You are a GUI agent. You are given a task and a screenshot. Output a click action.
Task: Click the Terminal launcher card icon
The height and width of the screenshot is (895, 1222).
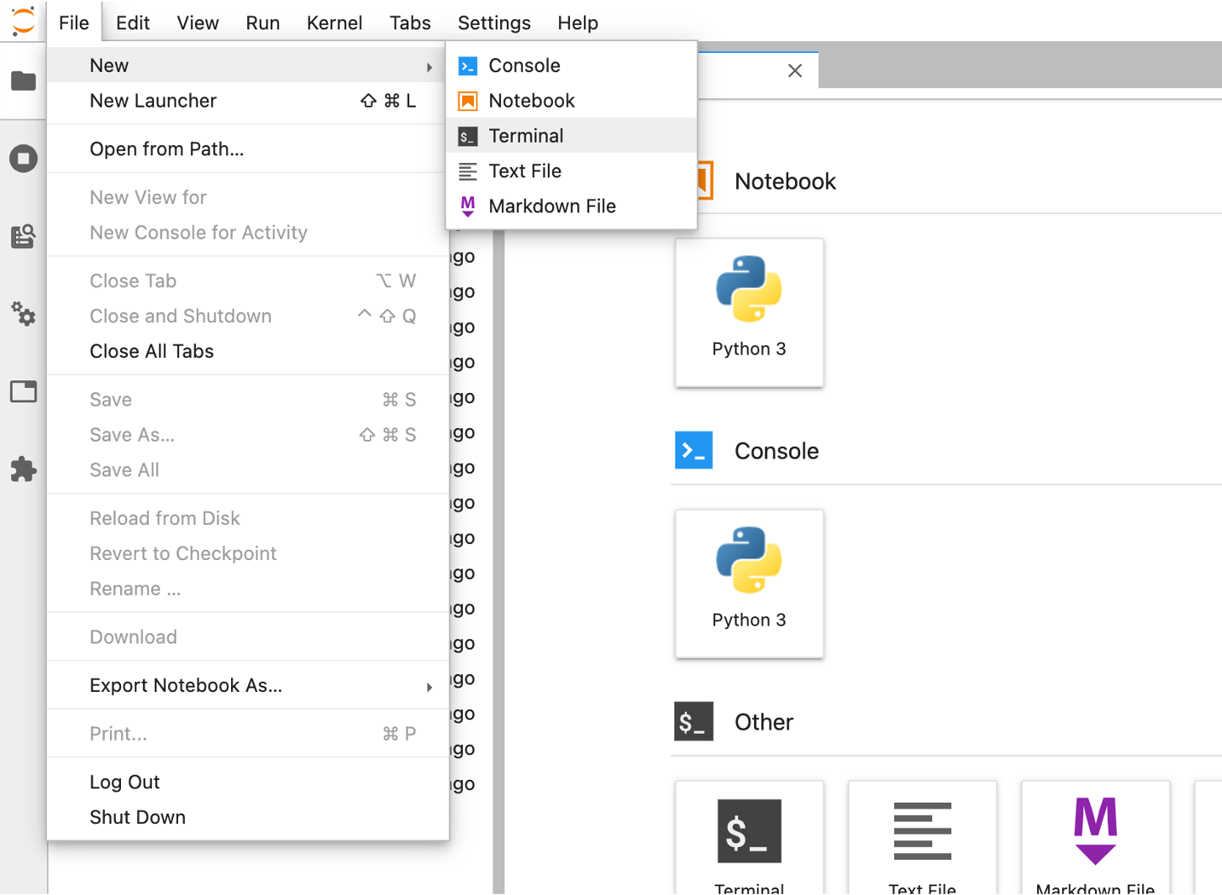point(749,831)
